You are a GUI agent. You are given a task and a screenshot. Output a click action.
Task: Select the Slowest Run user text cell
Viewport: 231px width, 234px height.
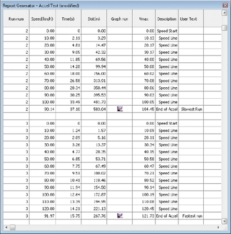(191, 109)
